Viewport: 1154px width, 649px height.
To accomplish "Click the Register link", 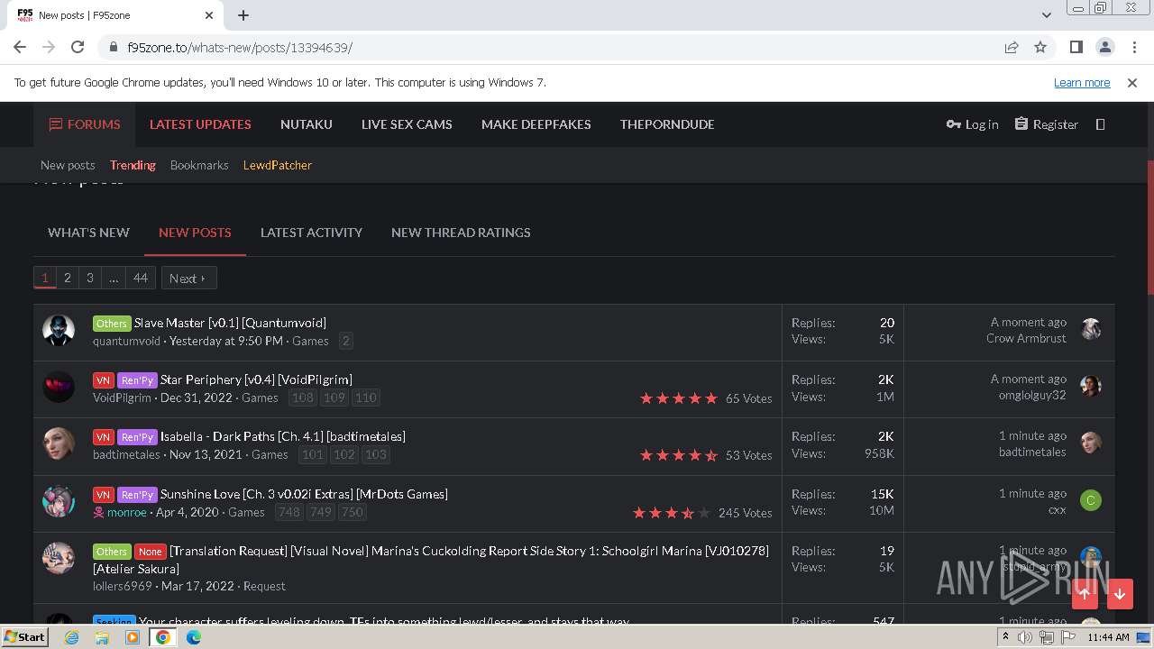I will pos(1046,124).
